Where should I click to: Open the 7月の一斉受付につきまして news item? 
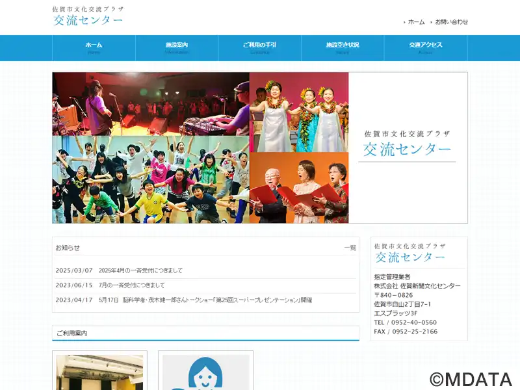click(x=131, y=285)
